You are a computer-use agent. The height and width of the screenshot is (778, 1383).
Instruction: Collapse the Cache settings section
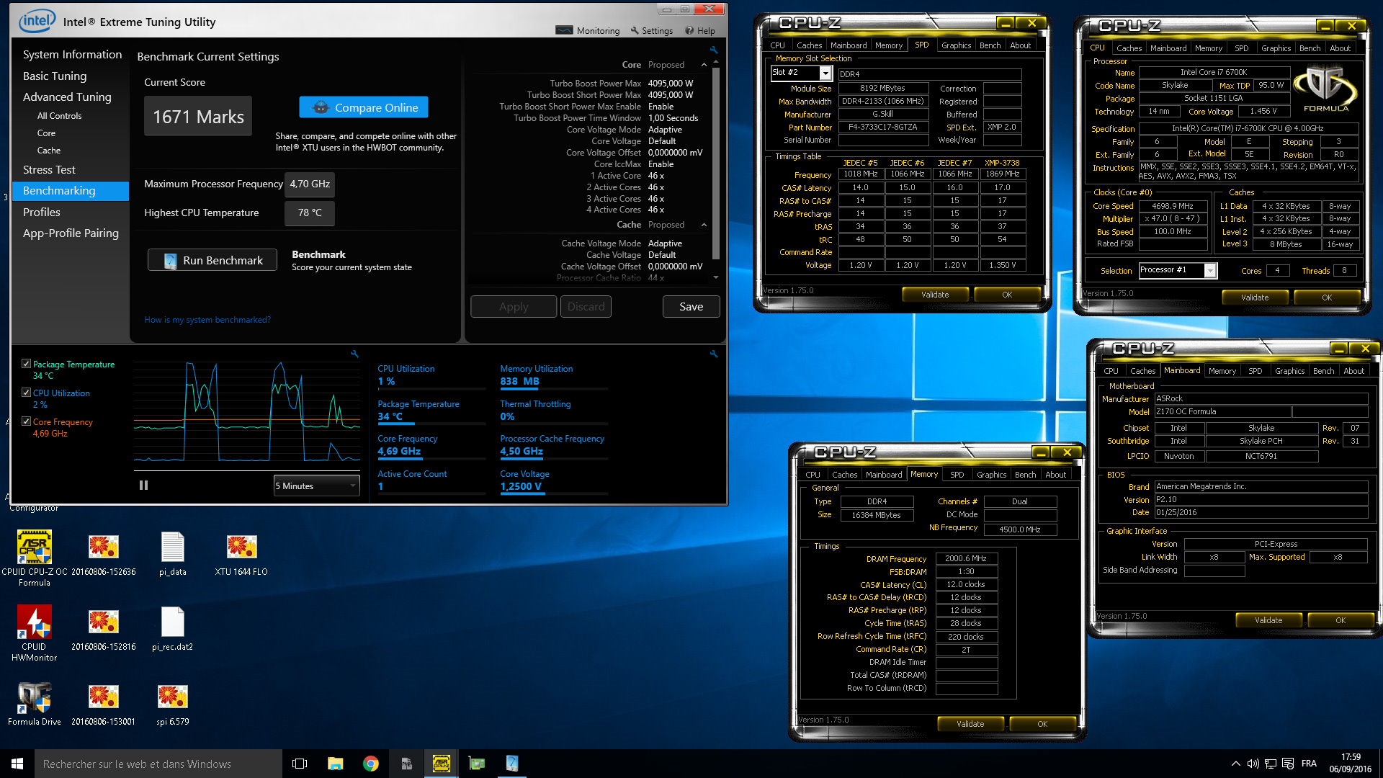704,225
